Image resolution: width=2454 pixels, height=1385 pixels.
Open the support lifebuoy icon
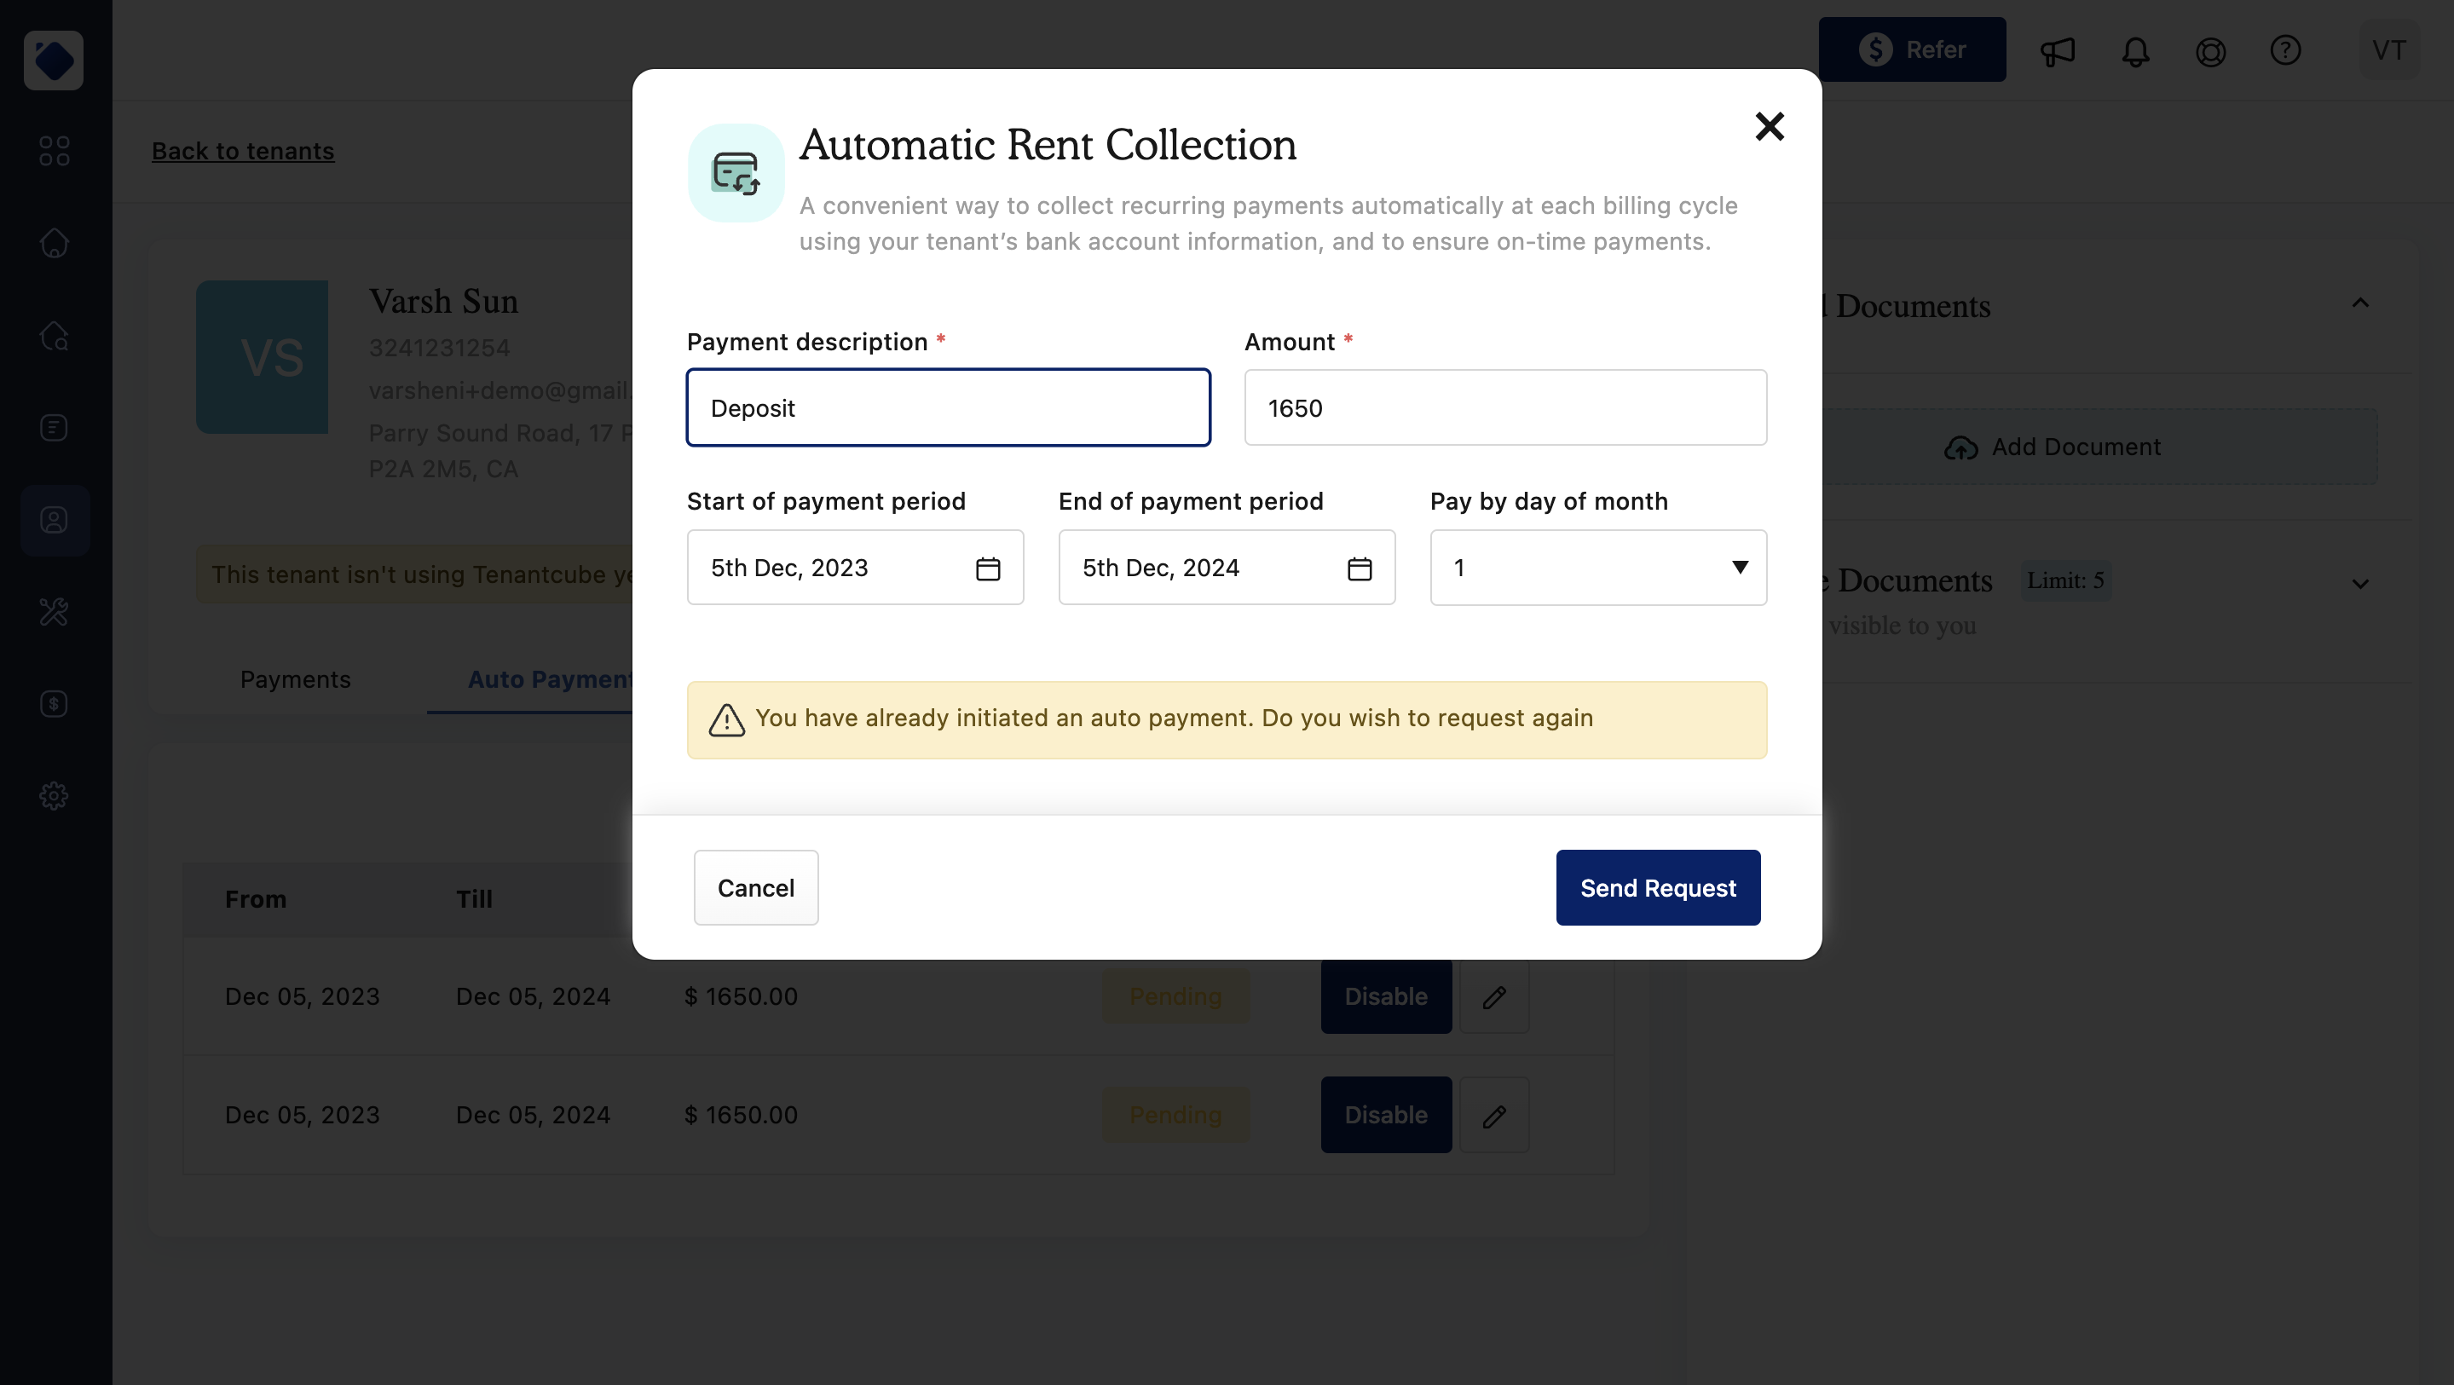pos(2210,50)
